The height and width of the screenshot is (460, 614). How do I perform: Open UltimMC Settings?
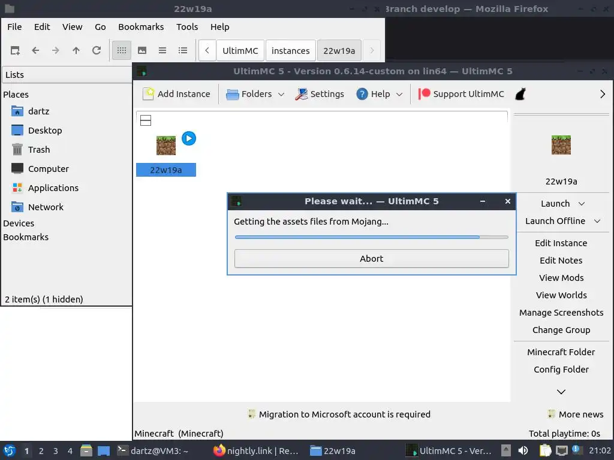pyautogui.click(x=320, y=94)
